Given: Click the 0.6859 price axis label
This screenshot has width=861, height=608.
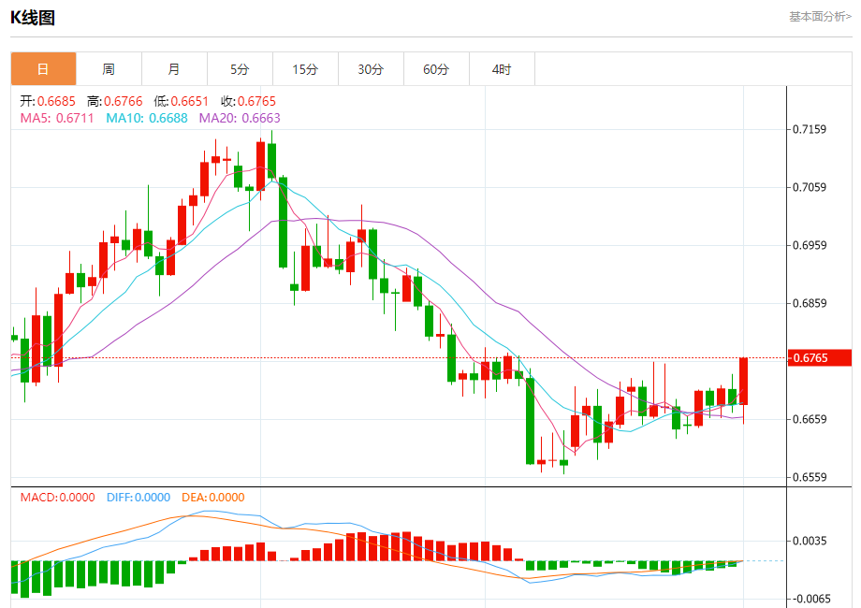Looking at the screenshot, I should pyautogui.click(x=810, y=303).
